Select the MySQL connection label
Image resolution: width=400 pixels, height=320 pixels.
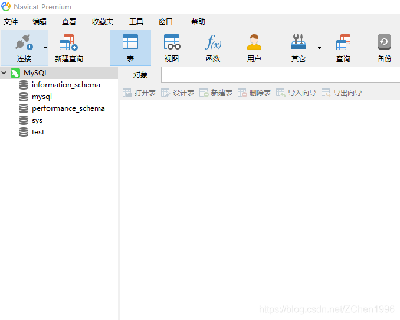click(36, 73)
